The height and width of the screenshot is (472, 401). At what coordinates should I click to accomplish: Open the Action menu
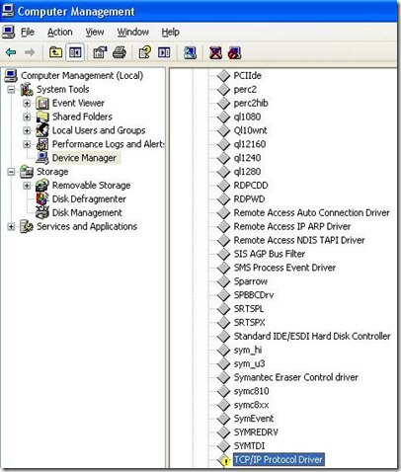pos(60,32)
